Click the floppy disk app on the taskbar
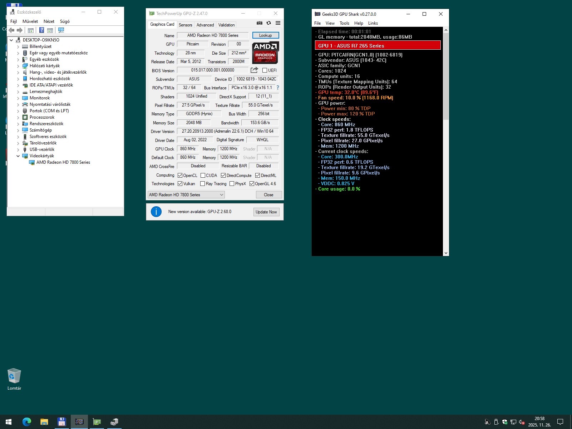 (61, 422)
